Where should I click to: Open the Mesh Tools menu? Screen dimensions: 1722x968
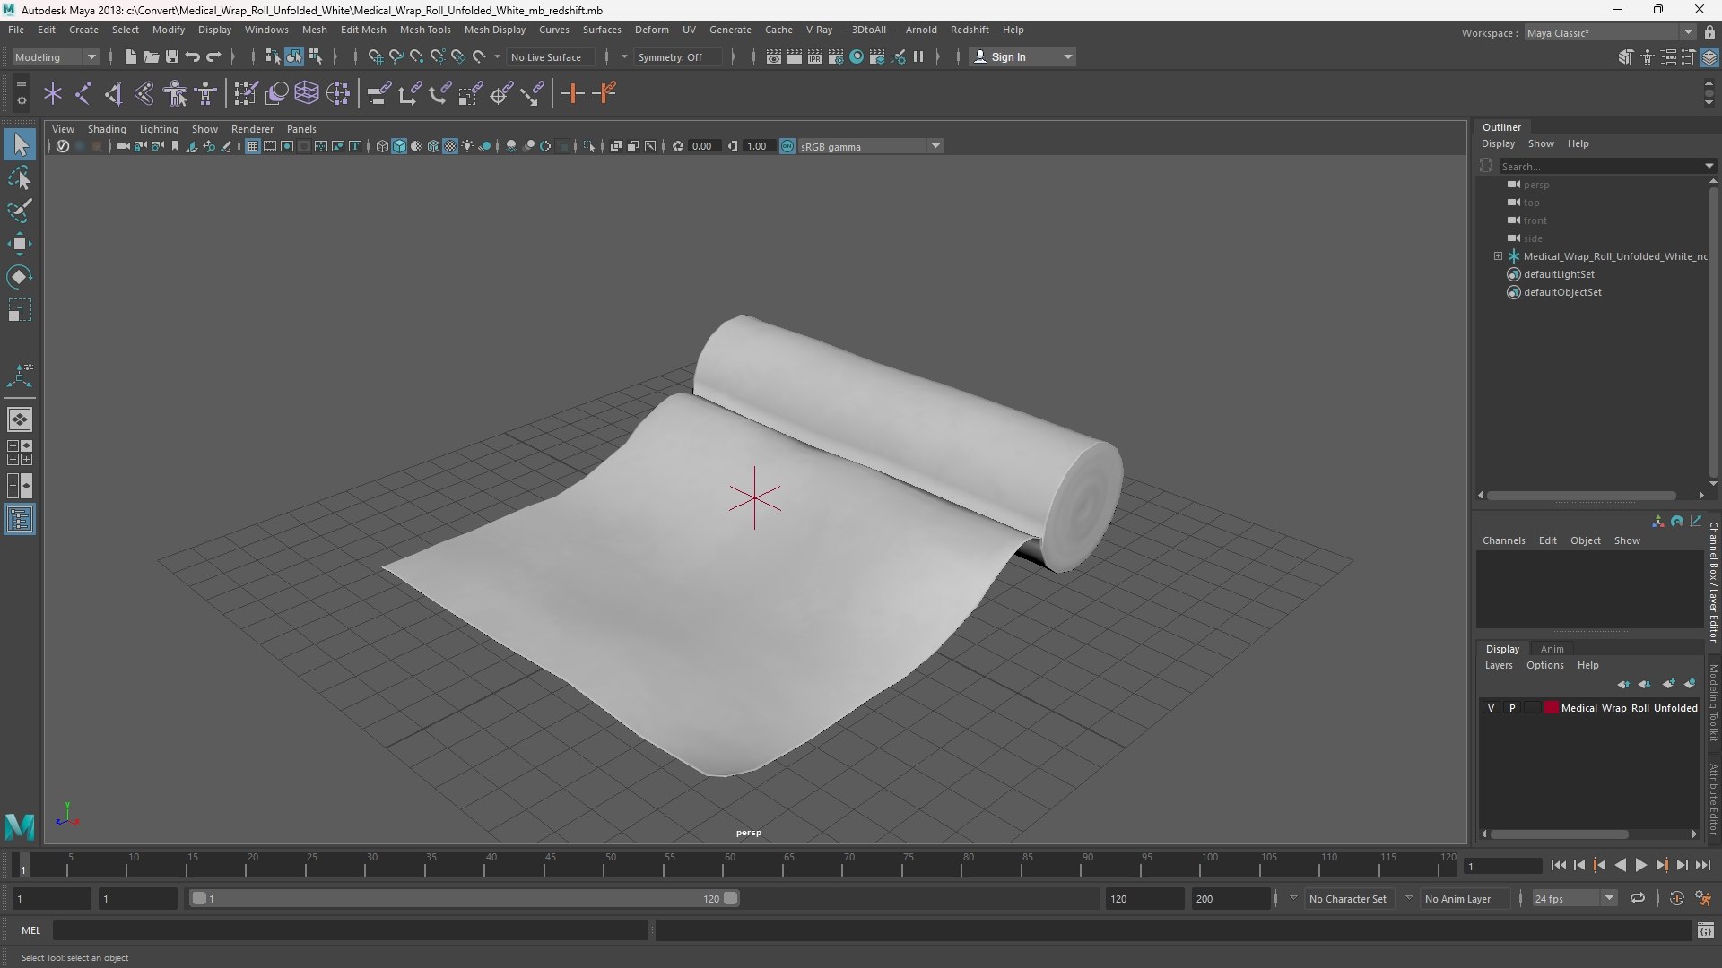(x=425, y=30)
